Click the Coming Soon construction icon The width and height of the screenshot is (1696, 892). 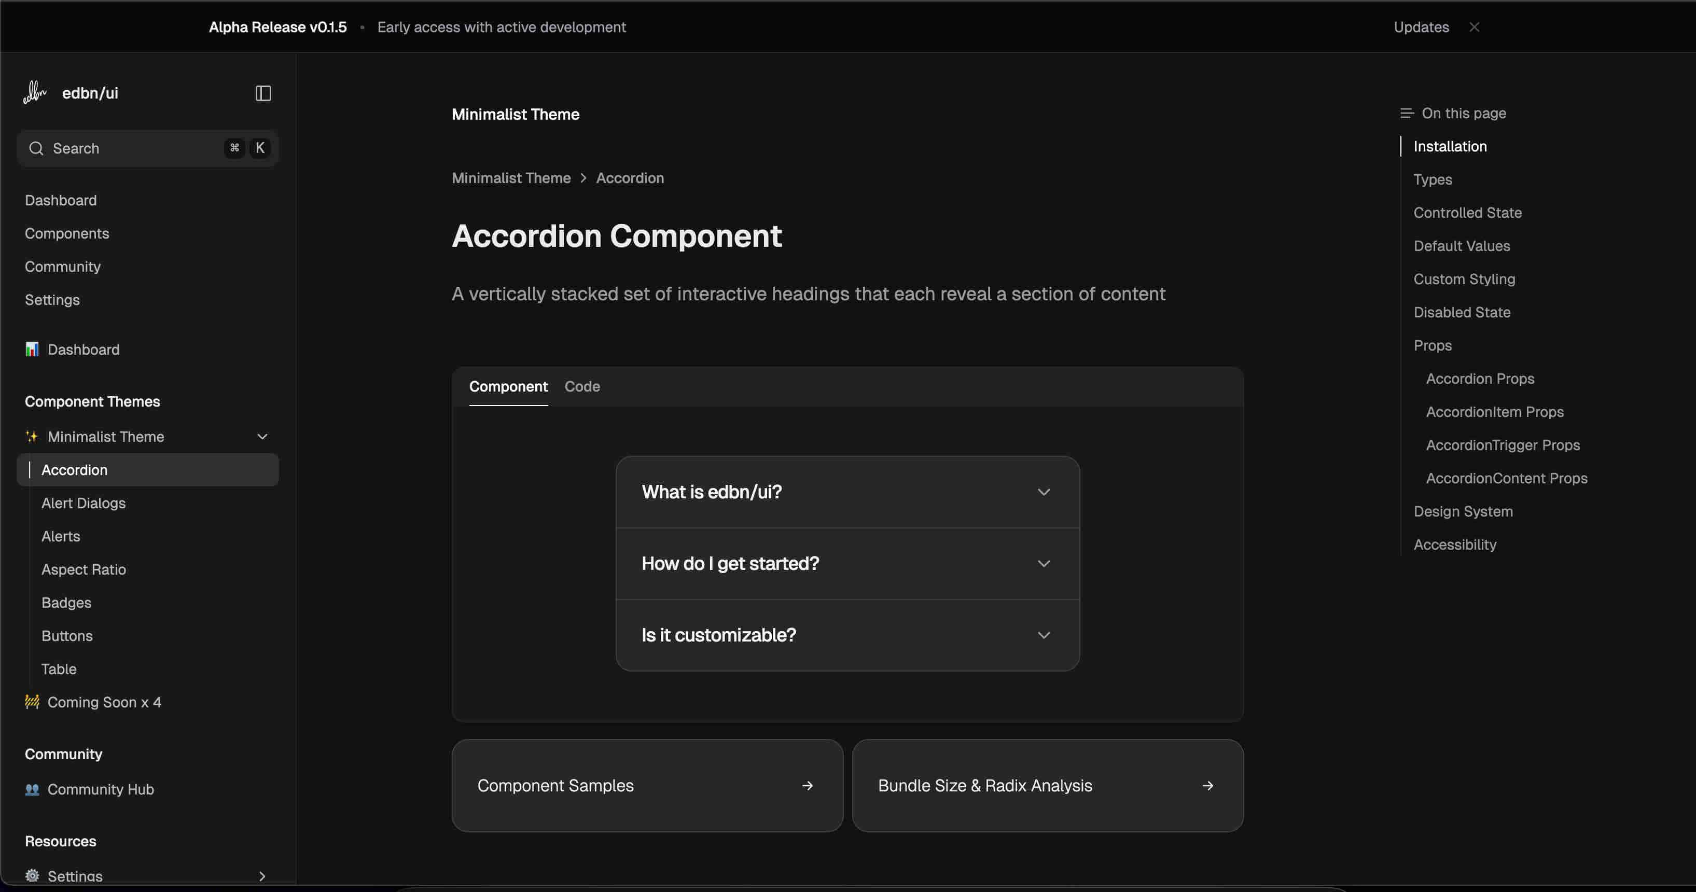click(x=31, y=702)
